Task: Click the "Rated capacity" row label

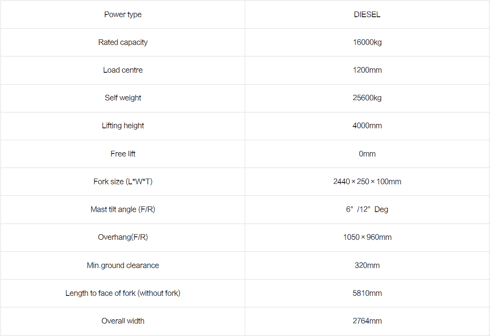Action: (123, 42)
